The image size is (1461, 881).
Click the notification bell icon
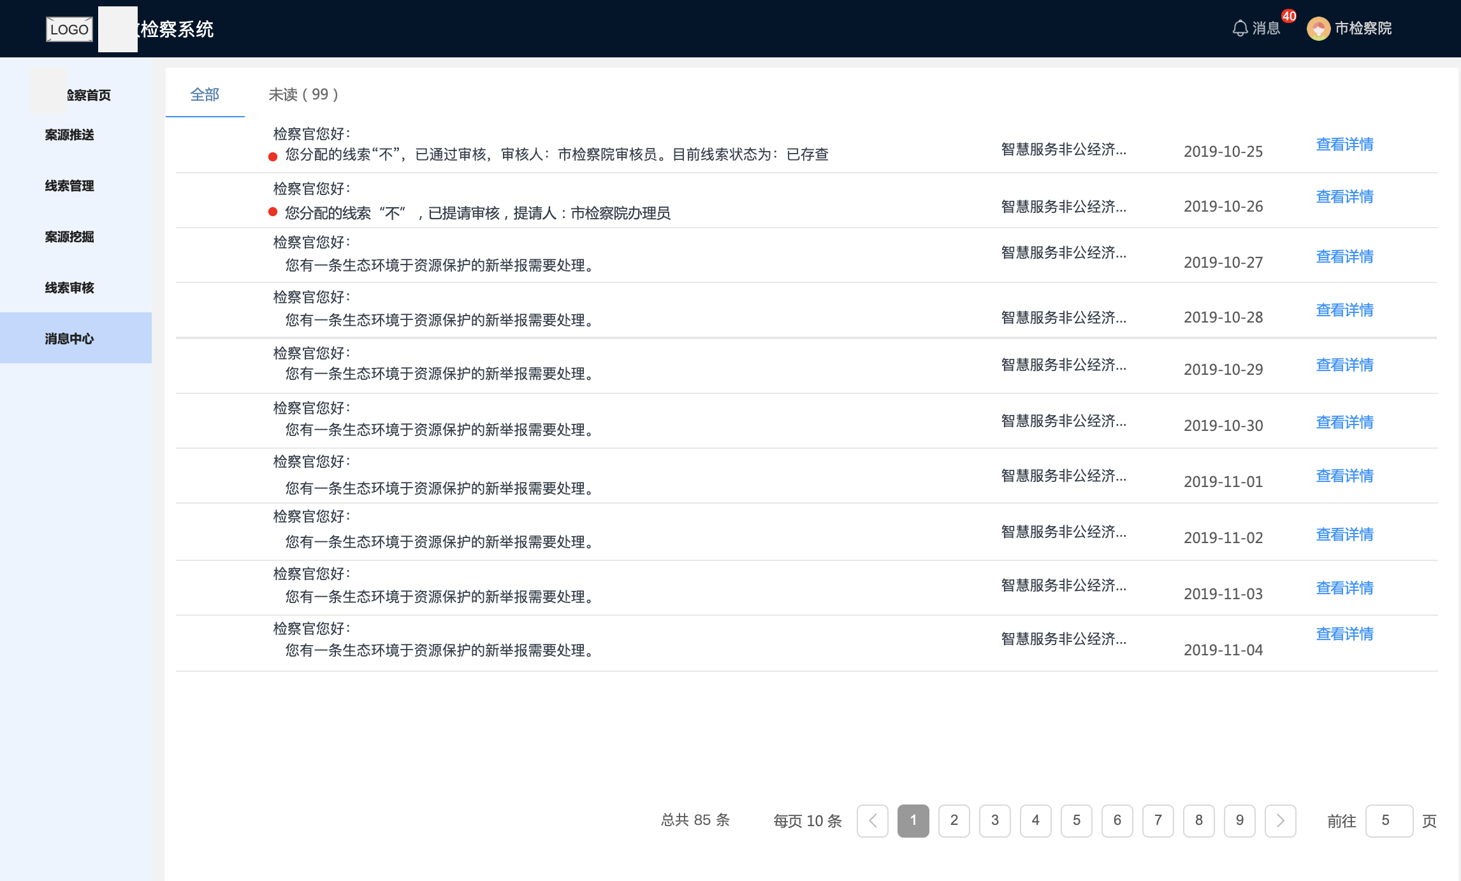(x=1240, y=29)
